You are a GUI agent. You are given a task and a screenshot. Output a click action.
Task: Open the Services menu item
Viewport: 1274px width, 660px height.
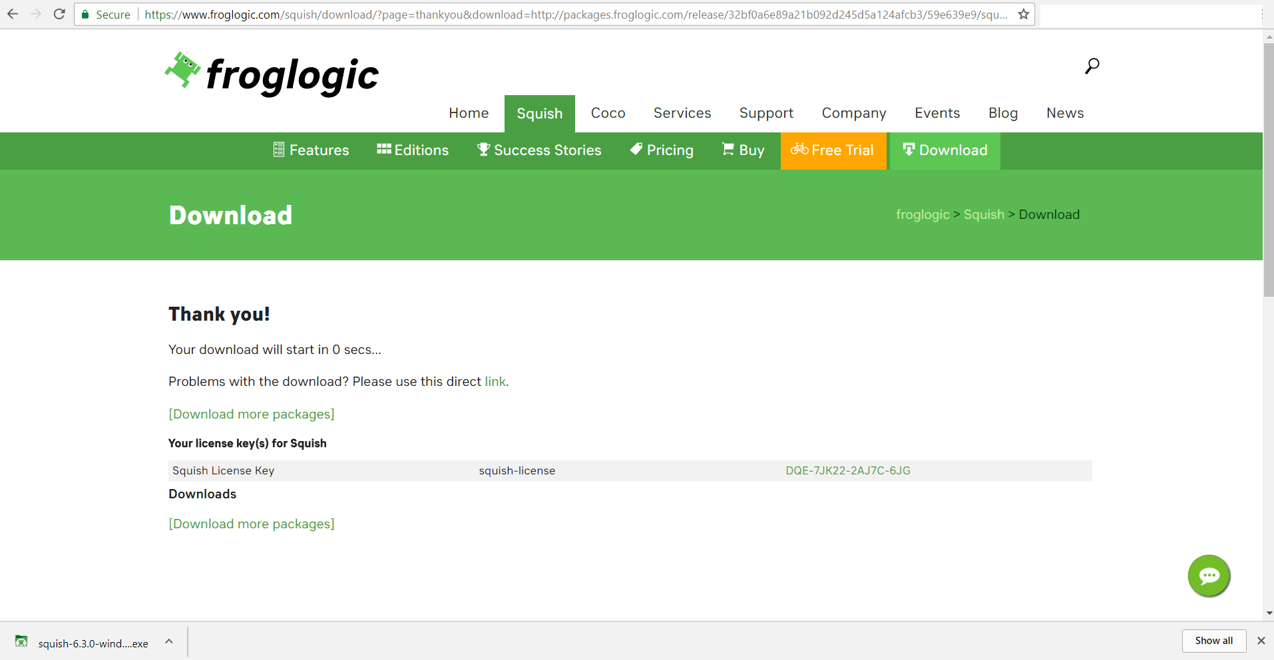coord(682,113)
